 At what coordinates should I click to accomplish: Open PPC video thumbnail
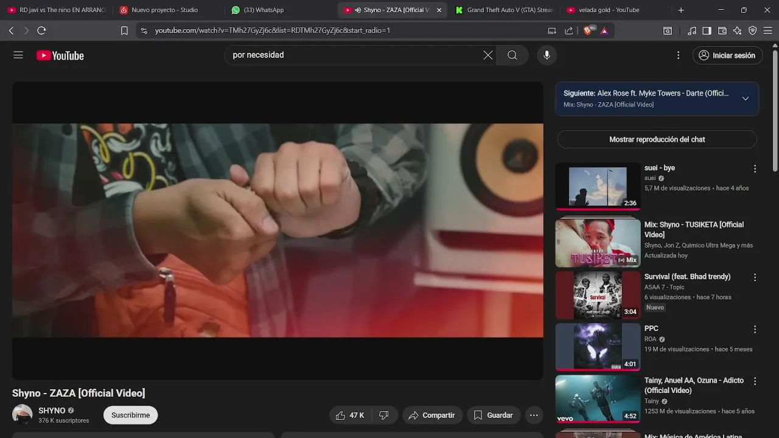598,347
